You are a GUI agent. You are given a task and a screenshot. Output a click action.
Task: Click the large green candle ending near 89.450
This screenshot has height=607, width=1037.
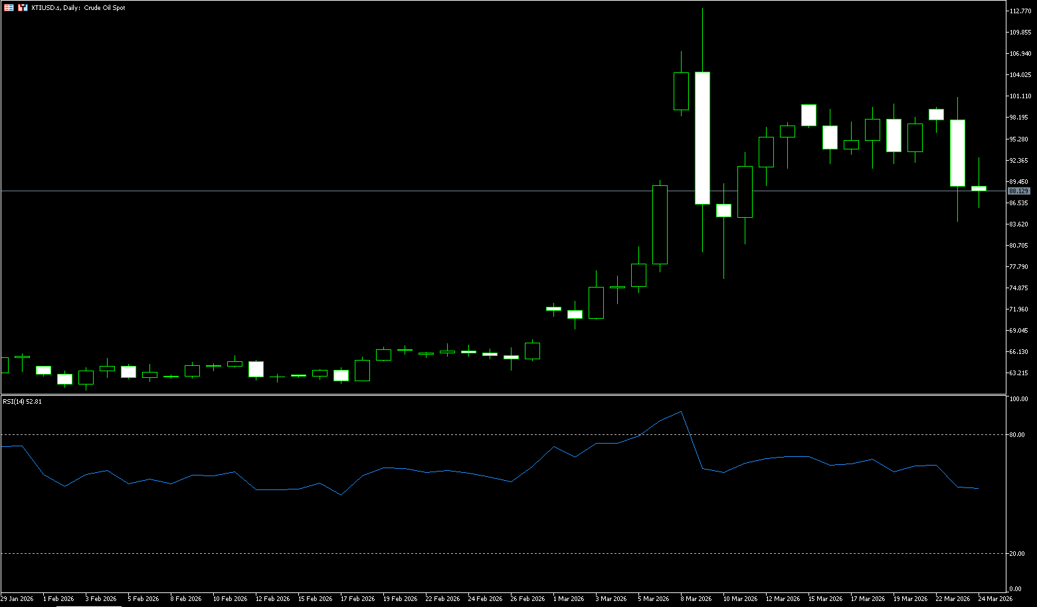coord(660,224)
